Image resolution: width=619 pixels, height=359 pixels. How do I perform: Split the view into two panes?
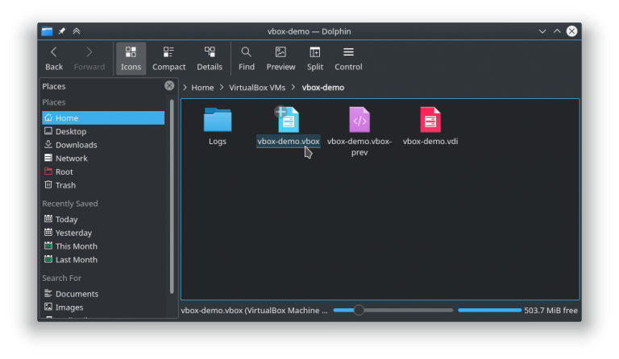[315, 59]
